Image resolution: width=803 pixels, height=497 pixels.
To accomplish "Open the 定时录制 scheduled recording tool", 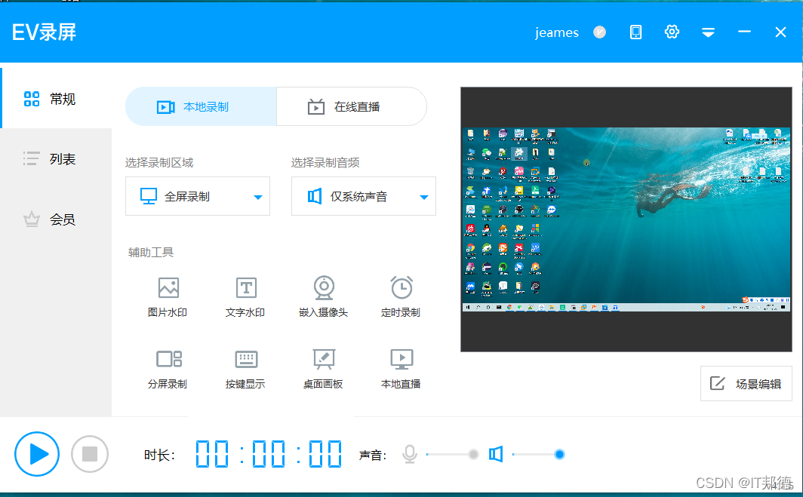I will [401, 297].
